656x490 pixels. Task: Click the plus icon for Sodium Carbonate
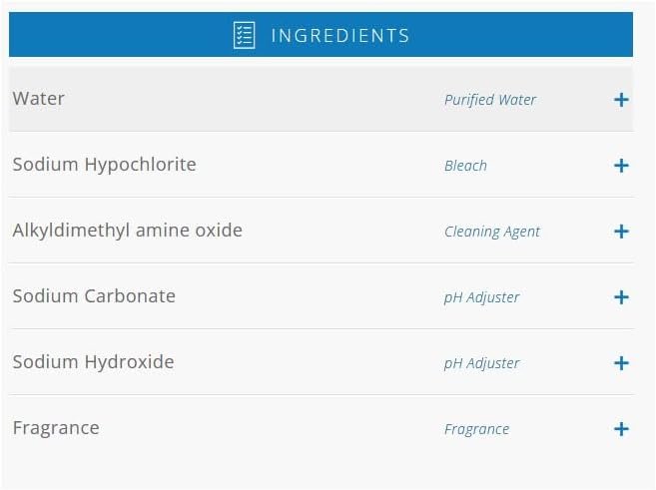pyautogui.click(x=621, y=297)
